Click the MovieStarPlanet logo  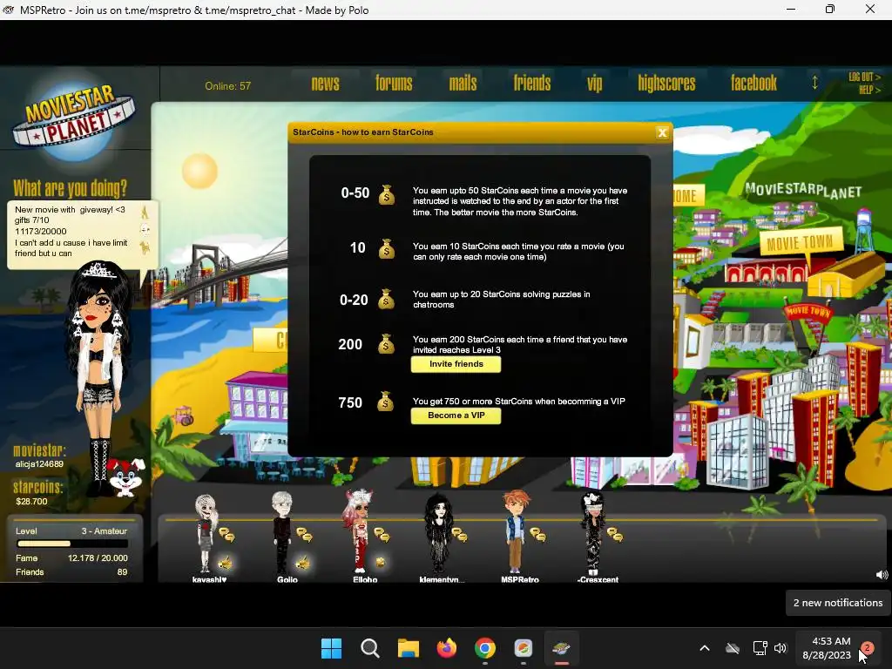point(73,118)
